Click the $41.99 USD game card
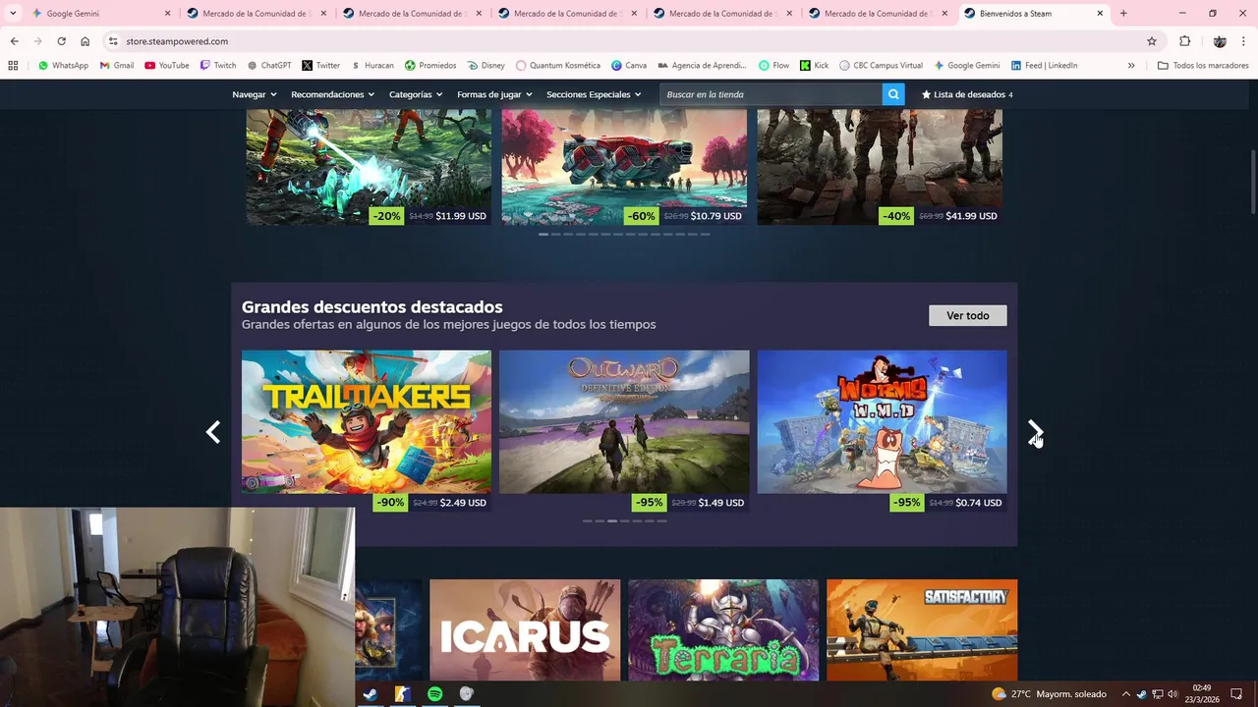The width and height of the screenshot is (1258, 707). click(x=880, y=167)
